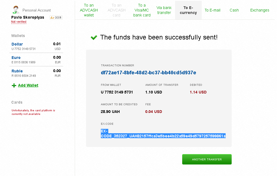
Task: Go to the To E-mail tab
Action: pyautogui.click(x=212, y=10)
